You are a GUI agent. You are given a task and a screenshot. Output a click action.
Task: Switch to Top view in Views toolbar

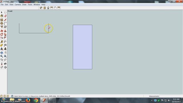click(x=45, y=8)
